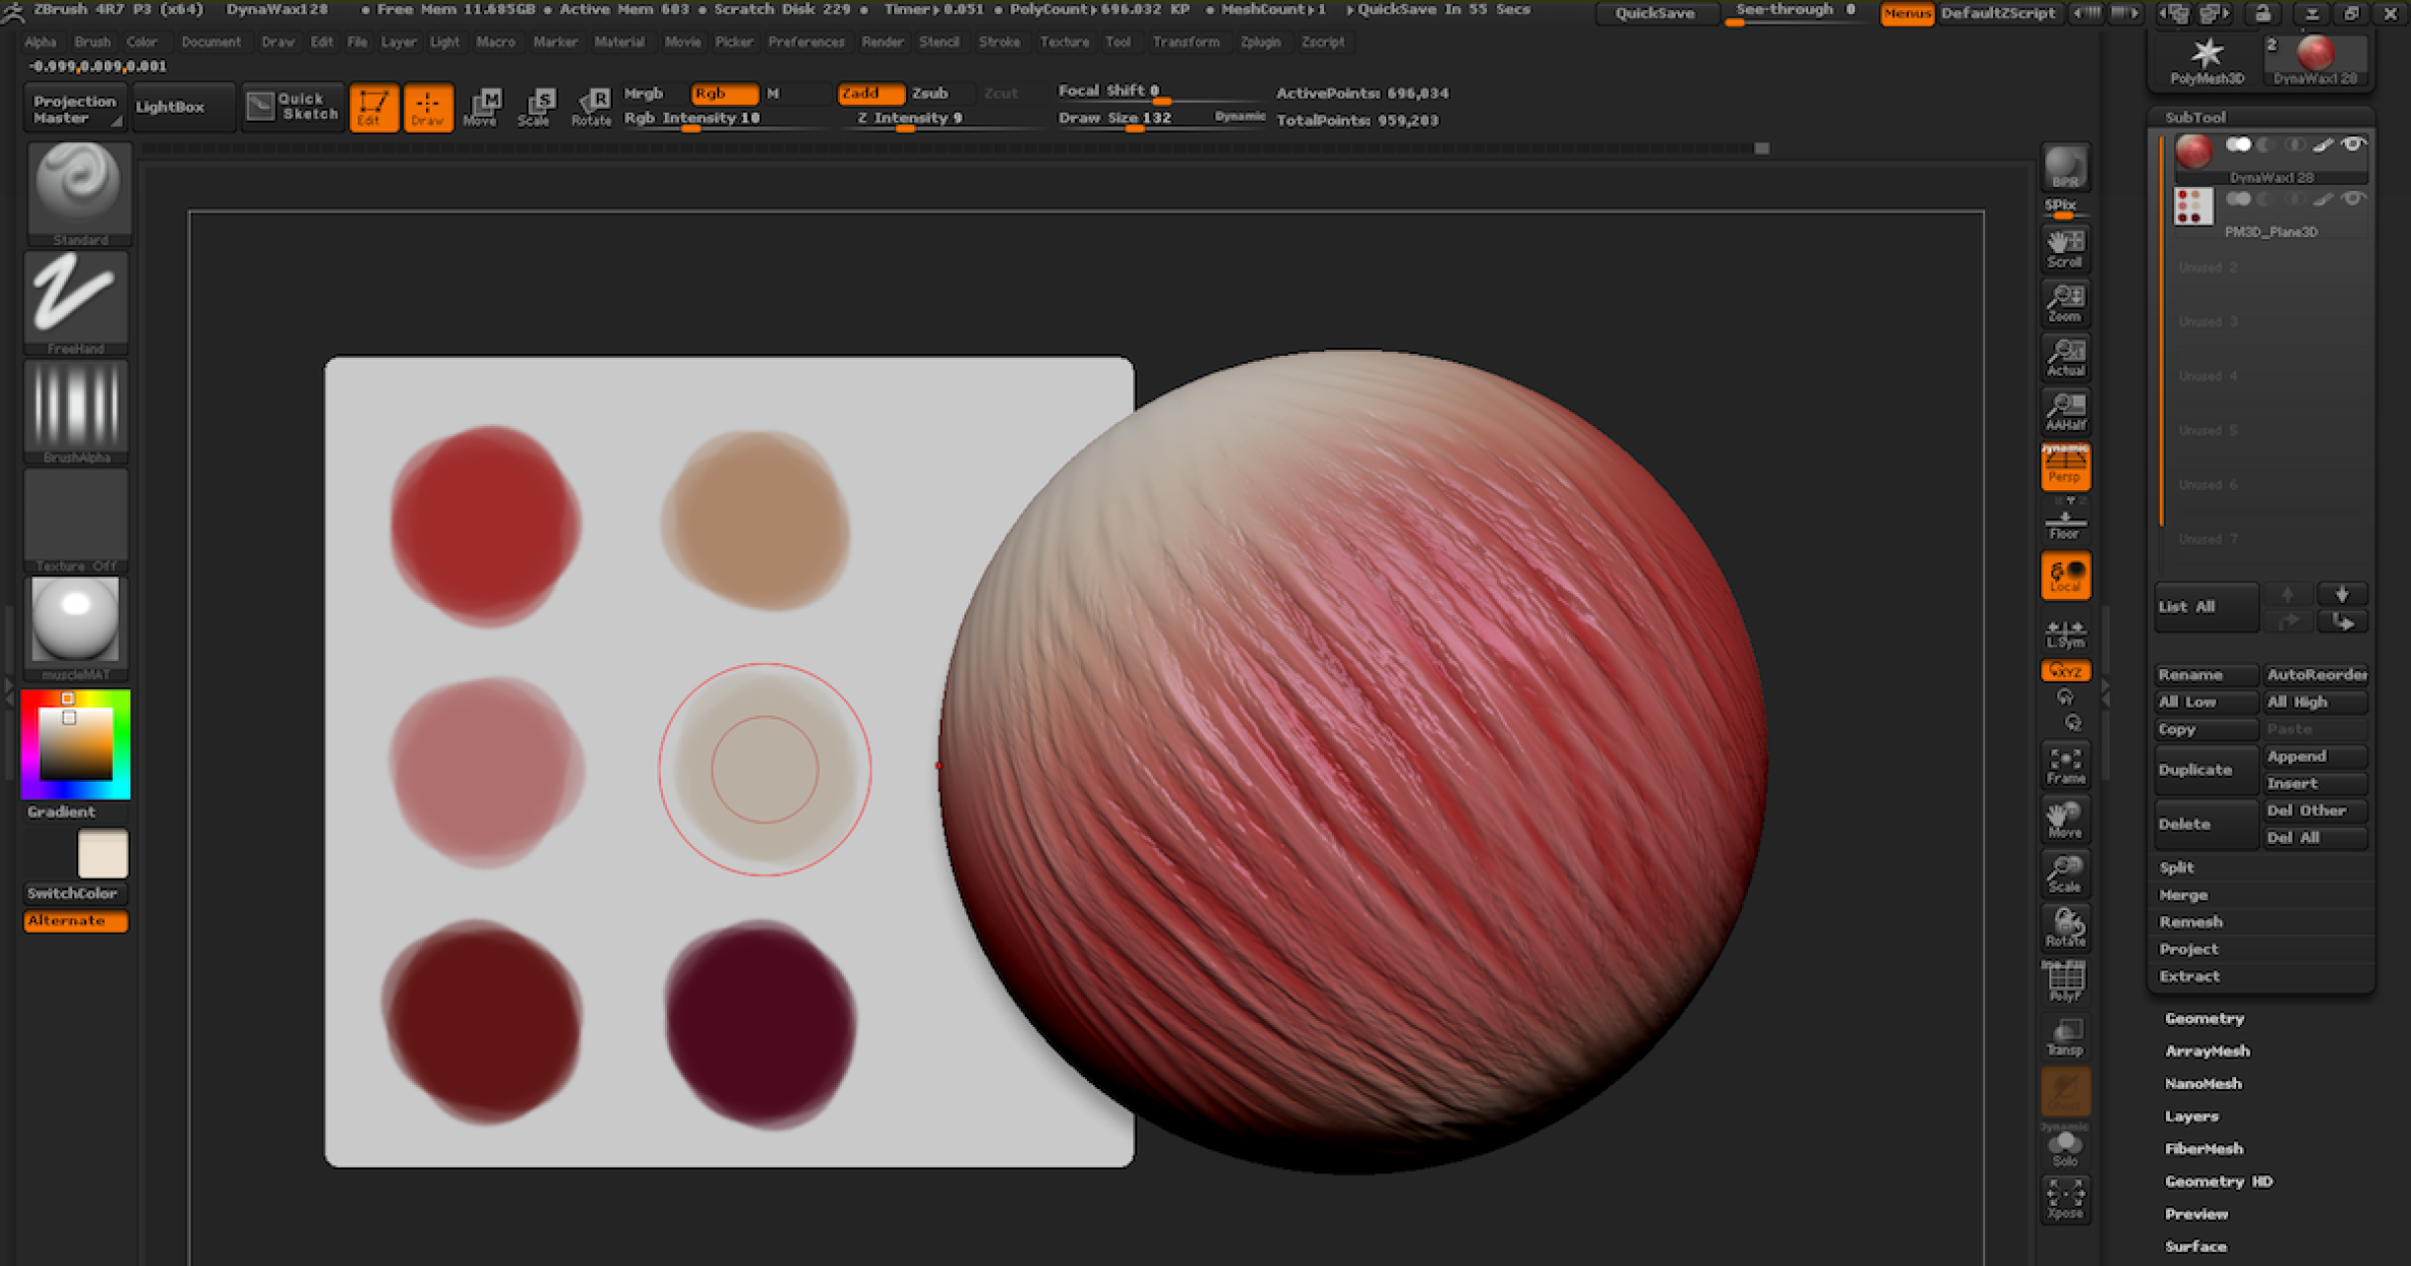Open the muscleMAT material picker
The width and height of the screenshot is (2411, 1266).
coord(77,629)
